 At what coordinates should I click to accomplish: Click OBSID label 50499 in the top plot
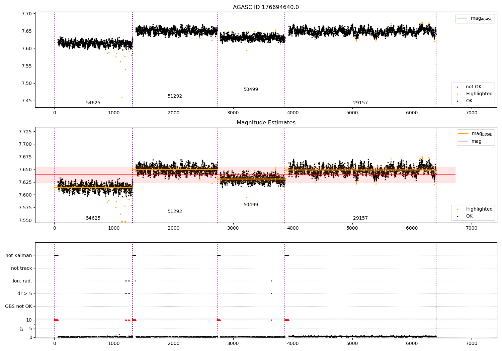coord(251,90)
